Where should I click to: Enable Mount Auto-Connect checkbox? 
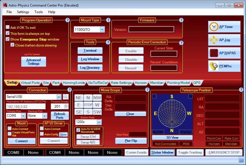10,128
